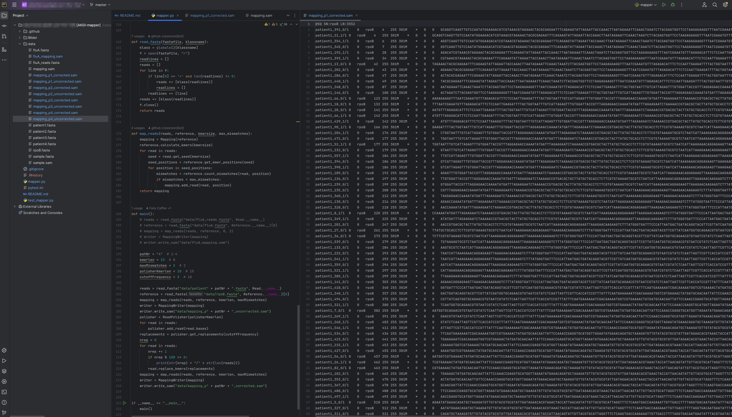
Task: Open the Run tool window
Action: point(4,361)
